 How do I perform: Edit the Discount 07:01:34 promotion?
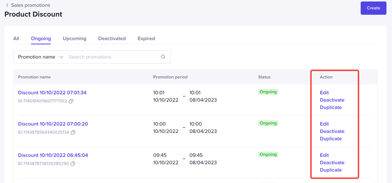324,93
